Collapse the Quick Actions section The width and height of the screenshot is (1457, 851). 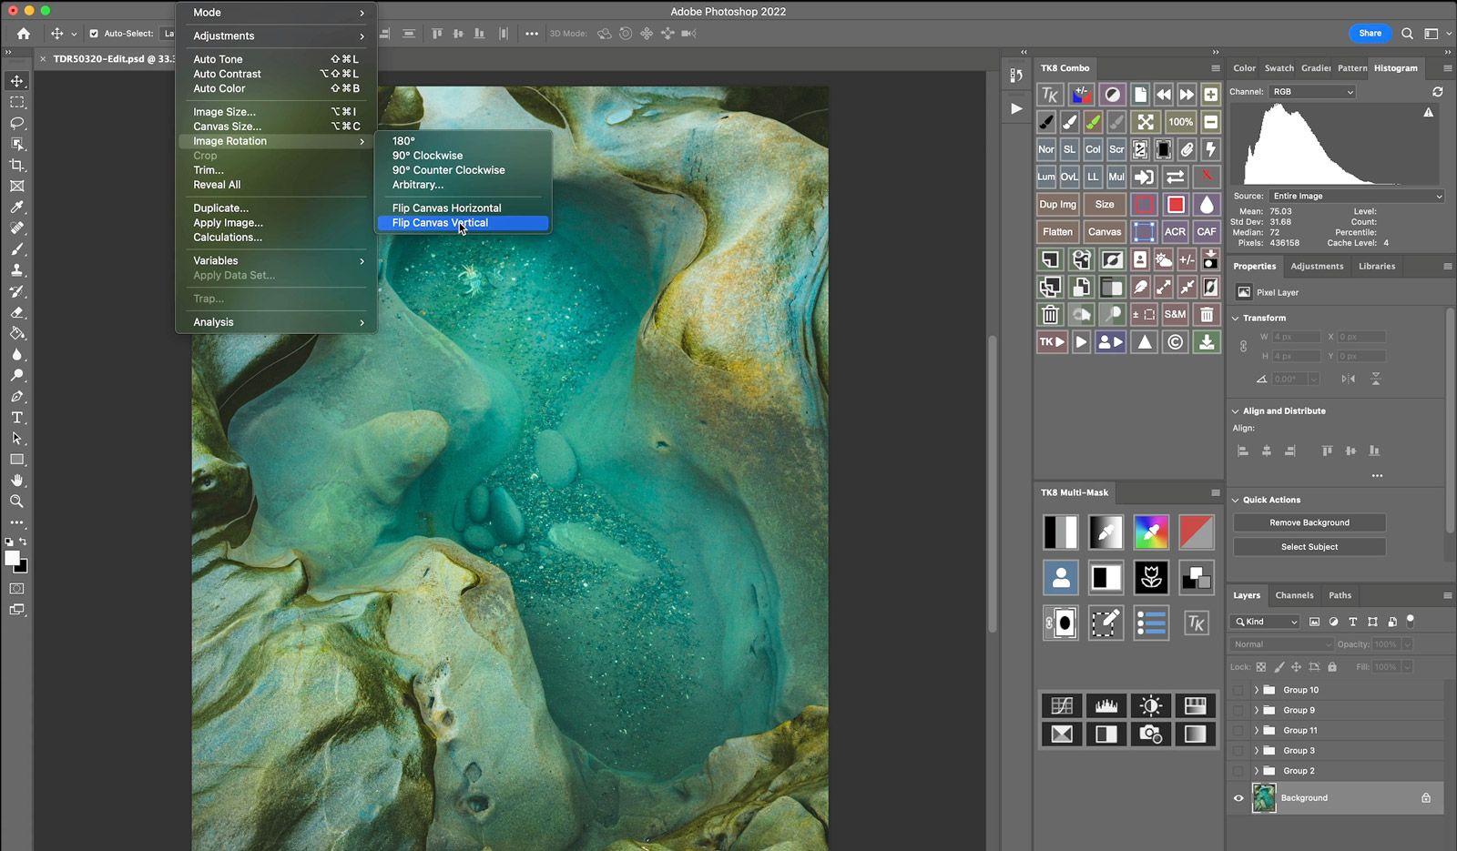tap(1236, 500)
